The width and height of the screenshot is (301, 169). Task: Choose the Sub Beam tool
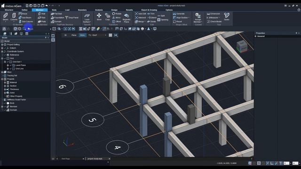25,18
